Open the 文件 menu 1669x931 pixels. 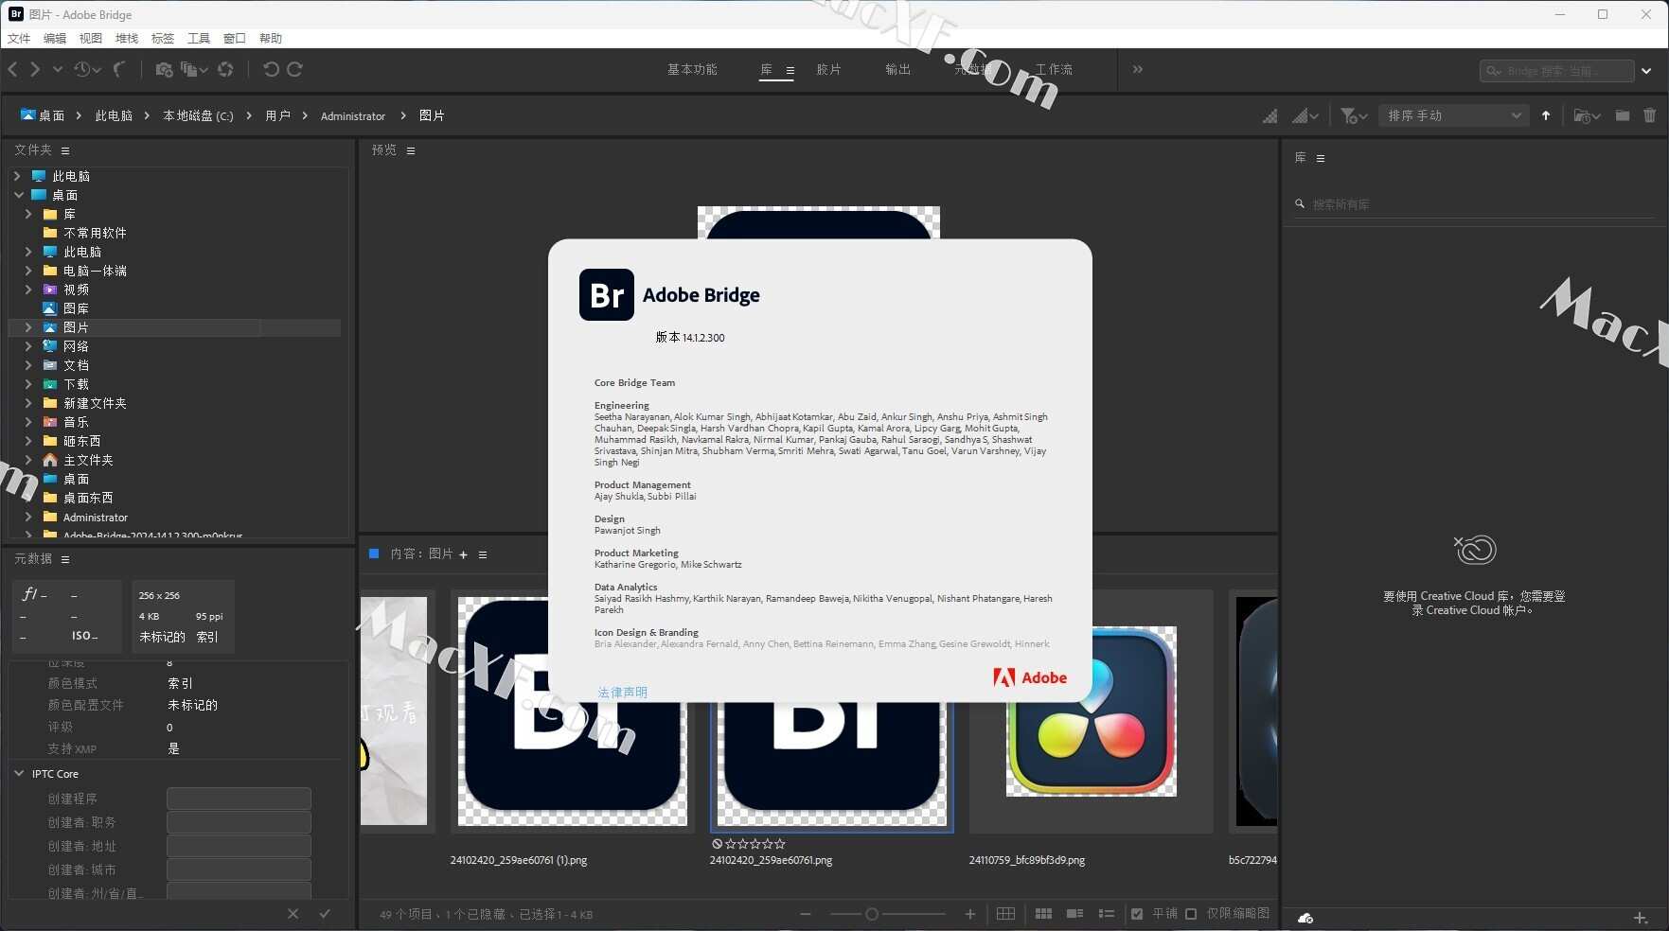coord(19,38)
